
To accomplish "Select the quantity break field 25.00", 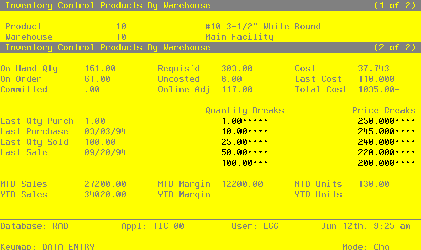I will (244, 142).
